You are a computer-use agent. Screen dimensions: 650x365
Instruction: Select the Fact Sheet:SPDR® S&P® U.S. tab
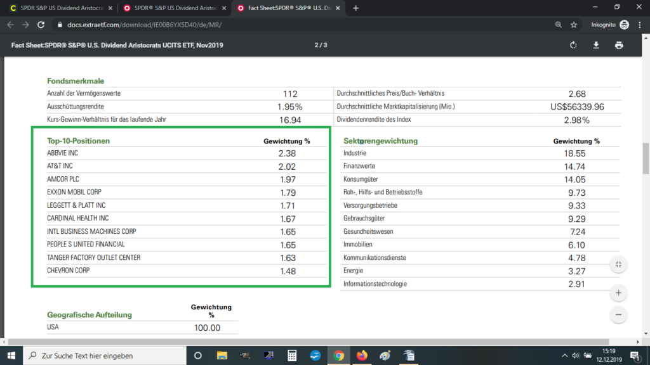[289, 8]
